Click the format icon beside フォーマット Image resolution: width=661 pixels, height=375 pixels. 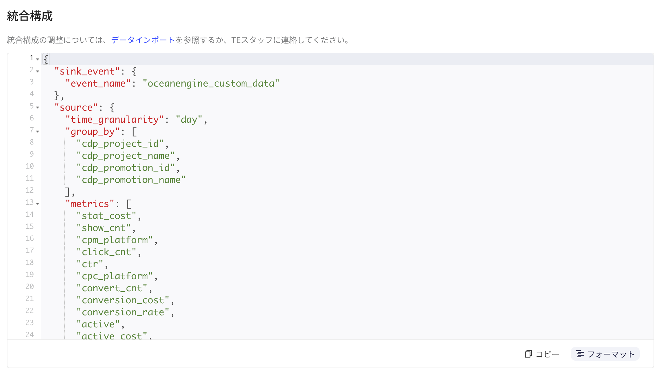(580, 354)
